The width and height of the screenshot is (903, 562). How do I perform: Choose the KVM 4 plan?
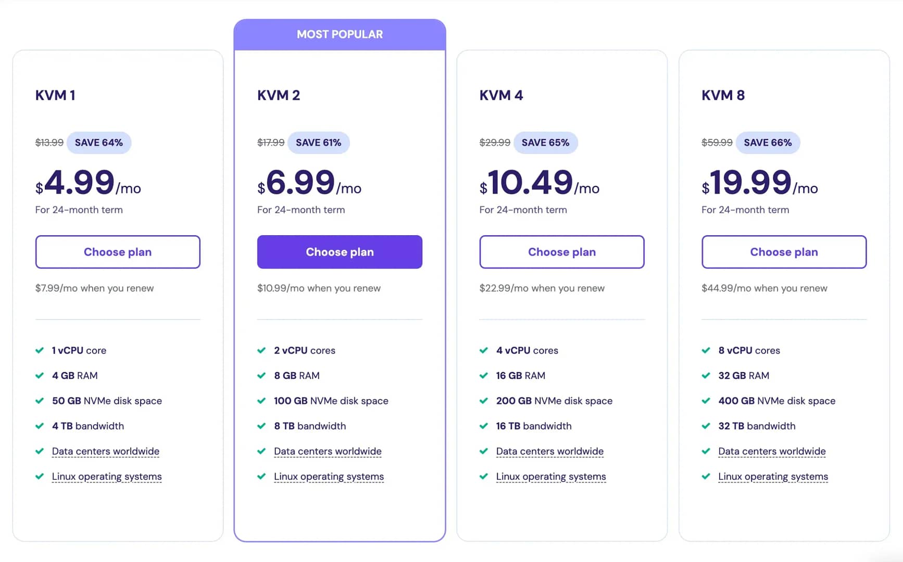coord(562,252)
